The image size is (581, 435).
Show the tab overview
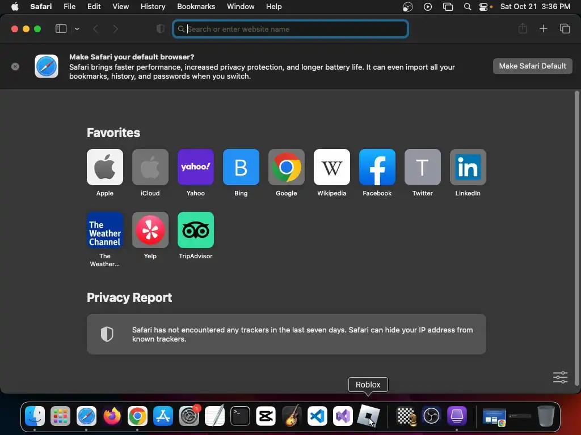(x=565, y=28)
